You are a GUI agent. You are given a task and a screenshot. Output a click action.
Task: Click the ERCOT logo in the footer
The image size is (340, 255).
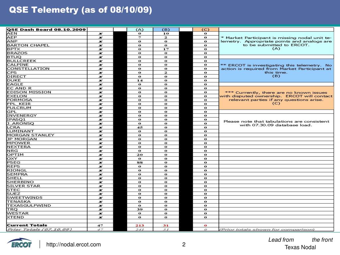(20, 243)
